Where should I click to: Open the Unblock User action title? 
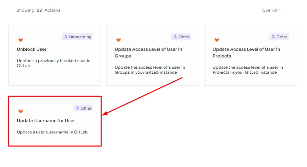pos(32,49)
